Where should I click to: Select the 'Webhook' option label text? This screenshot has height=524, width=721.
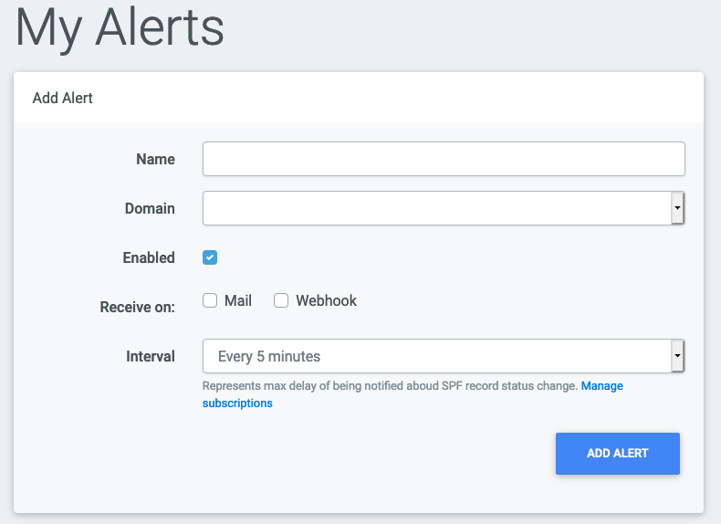[326, 300]
